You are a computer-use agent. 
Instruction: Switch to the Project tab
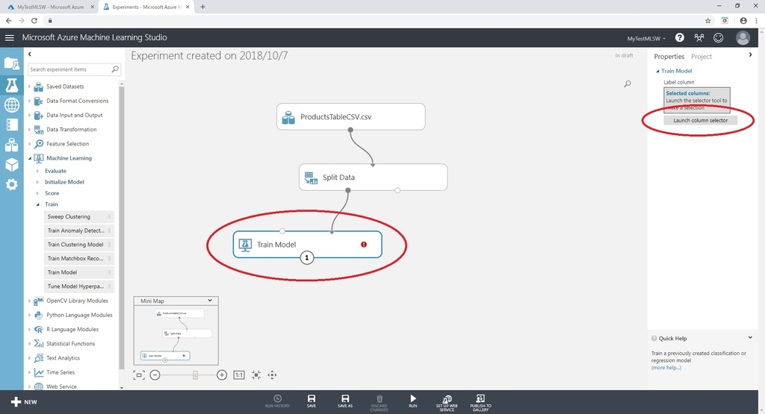(701, 57)
